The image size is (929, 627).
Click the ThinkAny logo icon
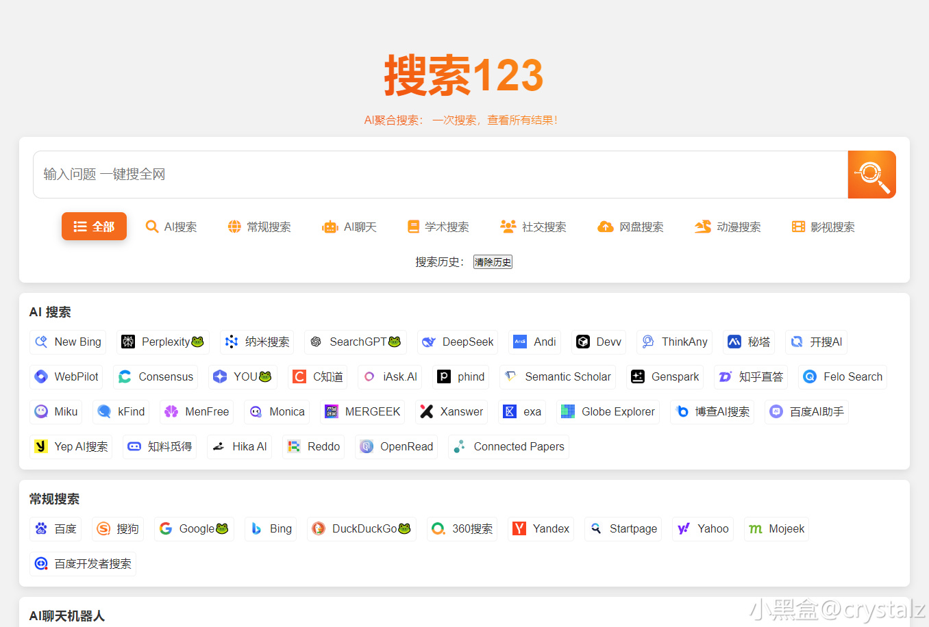[648, 342]
